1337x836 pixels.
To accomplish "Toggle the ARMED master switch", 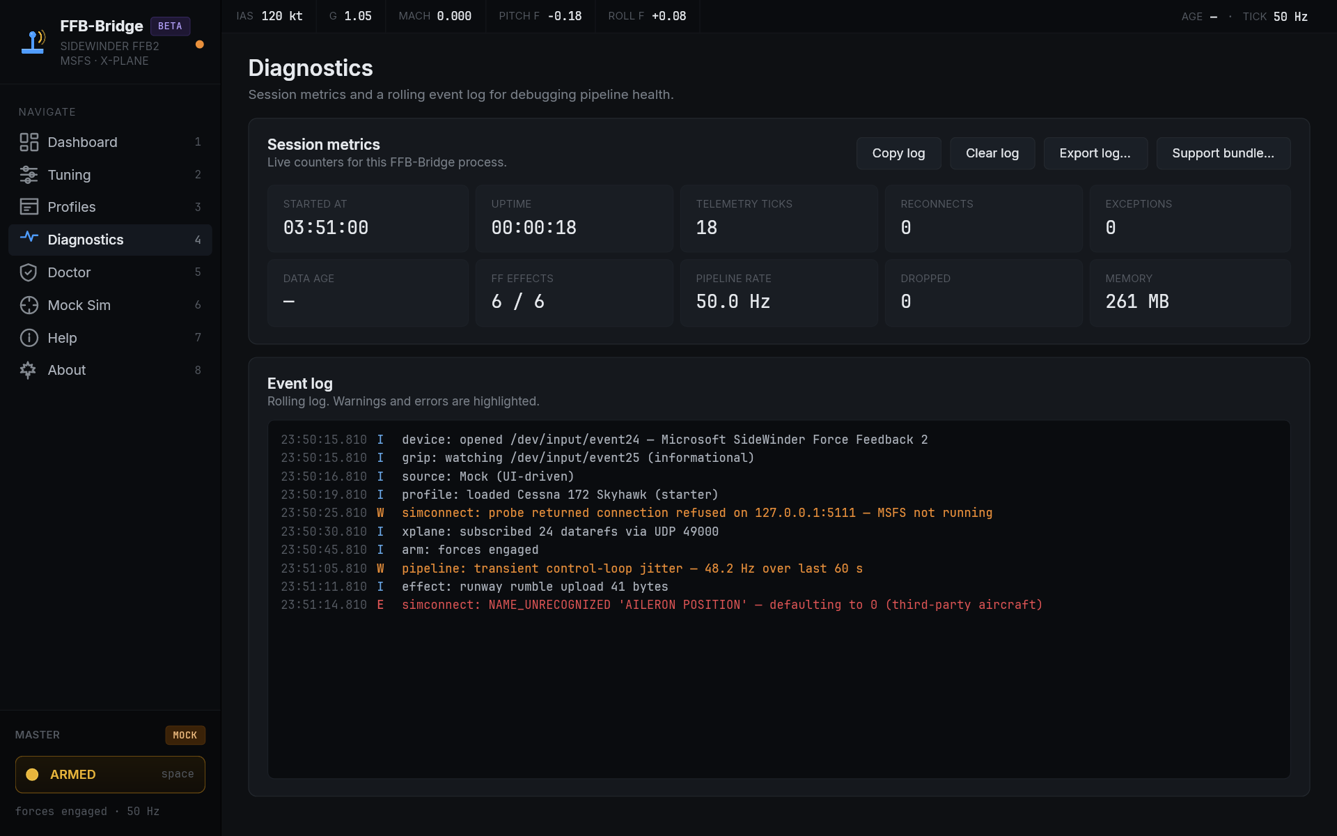I will click(110, 775).
